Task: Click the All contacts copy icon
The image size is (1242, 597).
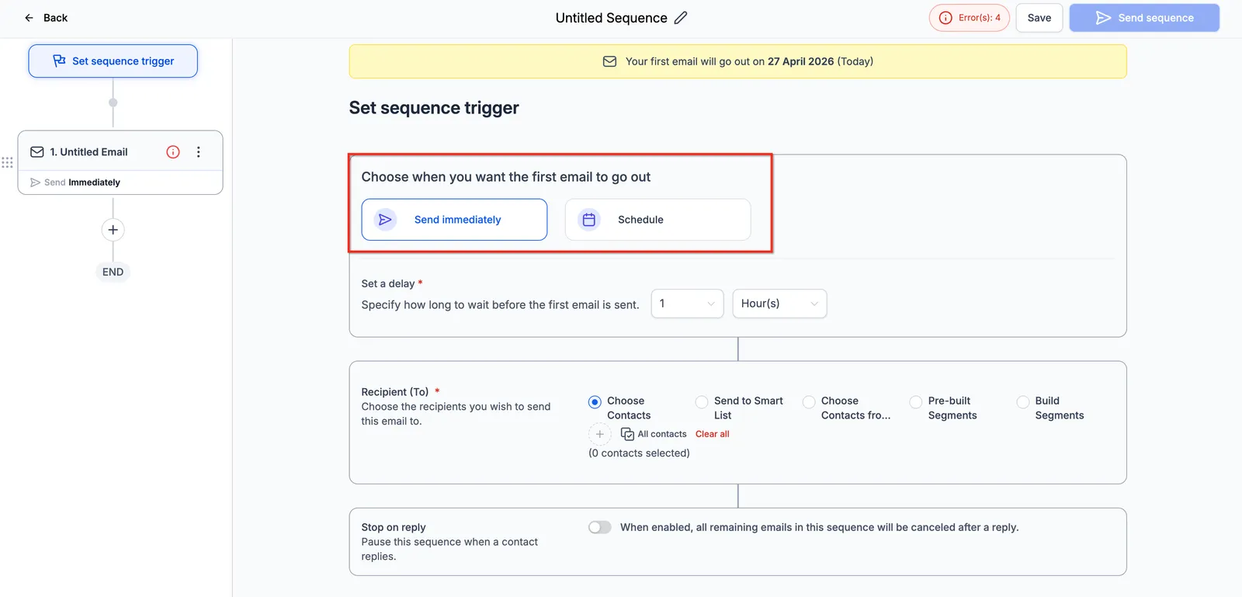Action: coord(627,434)
